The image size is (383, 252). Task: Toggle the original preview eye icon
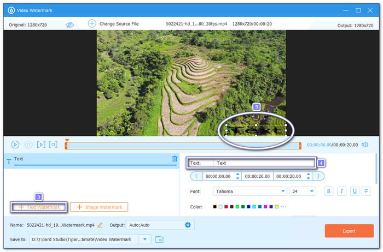pyautogui.click(x=69, y=25)
